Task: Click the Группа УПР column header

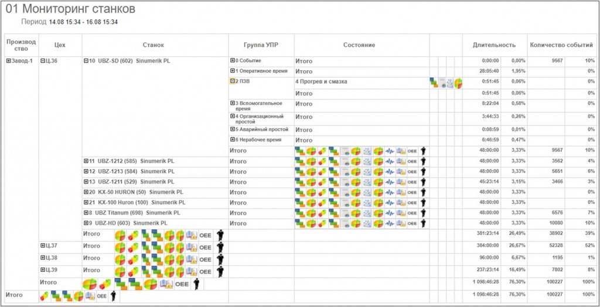Action: point(261,45)
